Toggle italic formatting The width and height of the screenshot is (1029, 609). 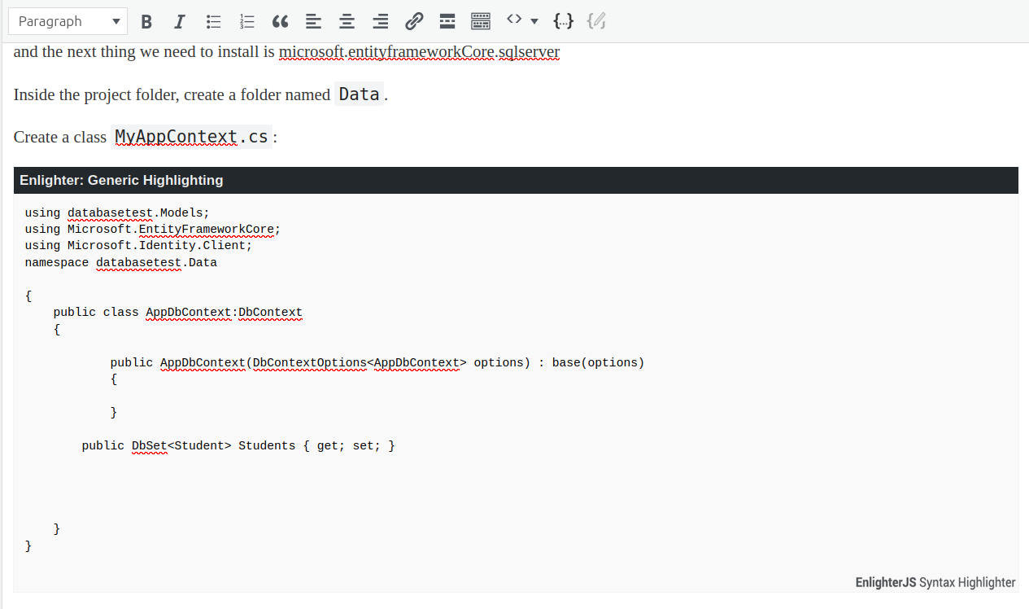click(x=180, y=22)
